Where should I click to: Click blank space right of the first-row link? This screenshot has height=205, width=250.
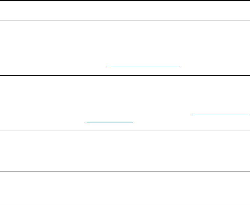[214, 66]
